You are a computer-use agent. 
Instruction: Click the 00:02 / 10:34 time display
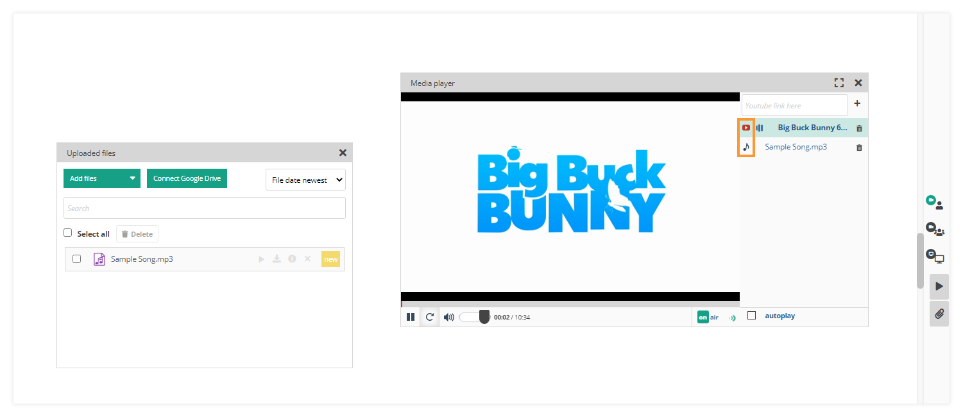(x=512, y=317)
